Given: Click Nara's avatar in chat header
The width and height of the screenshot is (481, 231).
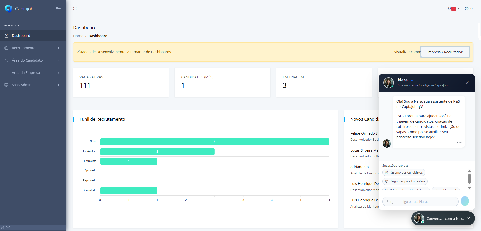Looking at the screenshot, I should (x=388, y=82).
